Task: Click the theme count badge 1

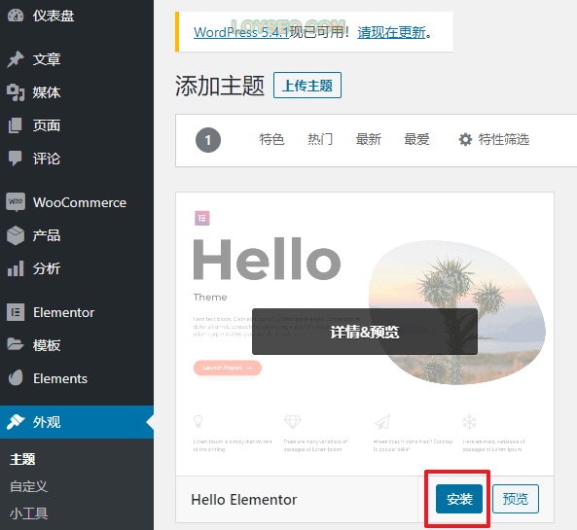Action: (208, 140)
